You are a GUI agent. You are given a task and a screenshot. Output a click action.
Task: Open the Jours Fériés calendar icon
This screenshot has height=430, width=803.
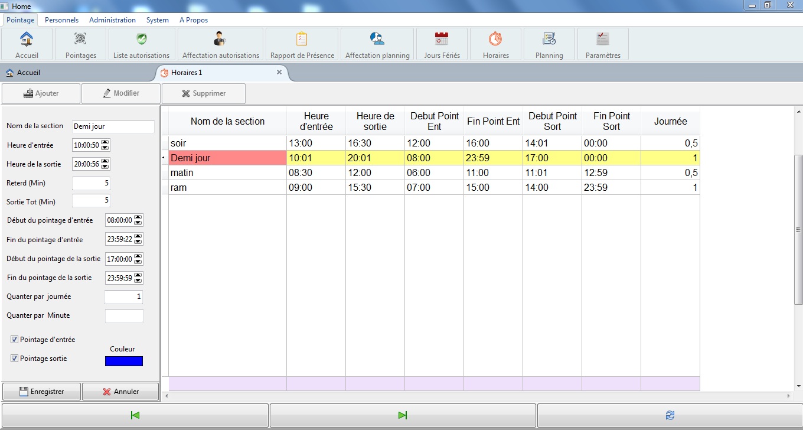pyautogui.click(x=441, y=40)
